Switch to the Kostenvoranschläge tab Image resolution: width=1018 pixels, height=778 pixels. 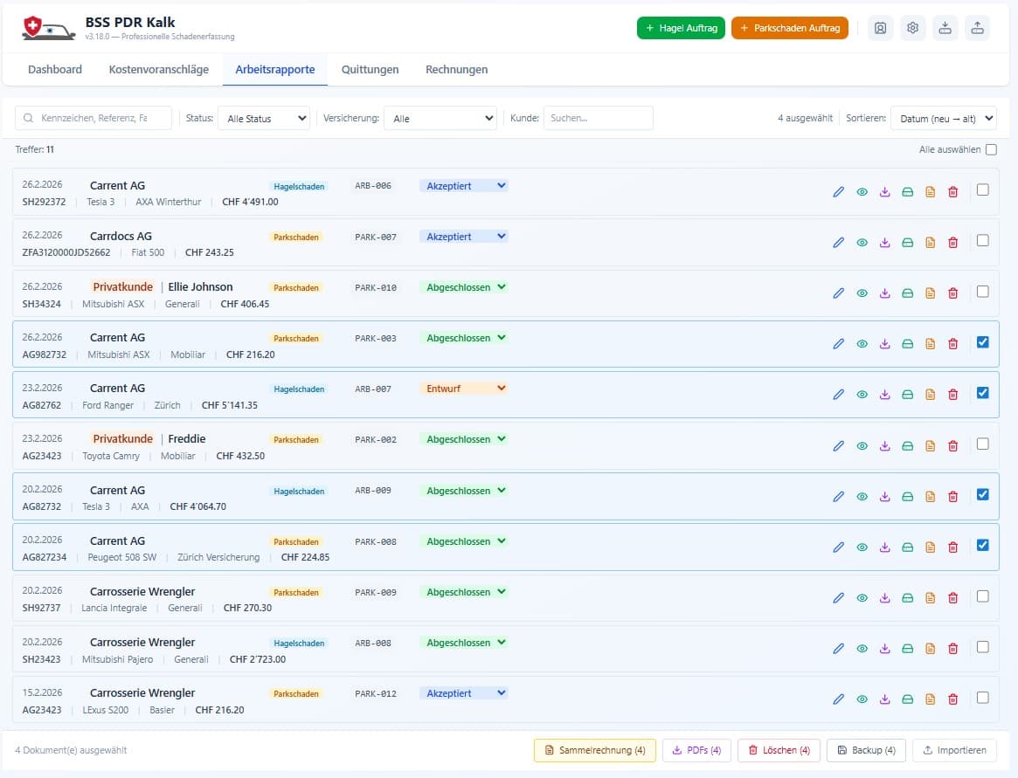(x=158, y=70)
